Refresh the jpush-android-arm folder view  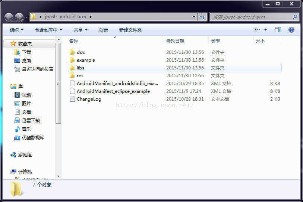(x=202, y=17)
